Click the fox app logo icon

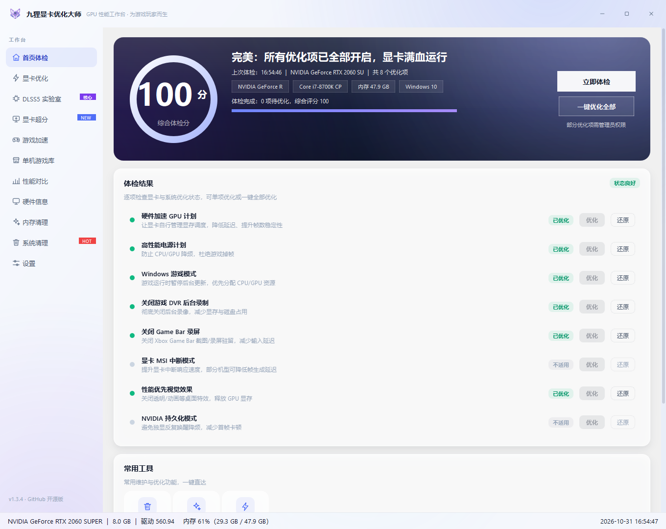click(x=15, y=14)
